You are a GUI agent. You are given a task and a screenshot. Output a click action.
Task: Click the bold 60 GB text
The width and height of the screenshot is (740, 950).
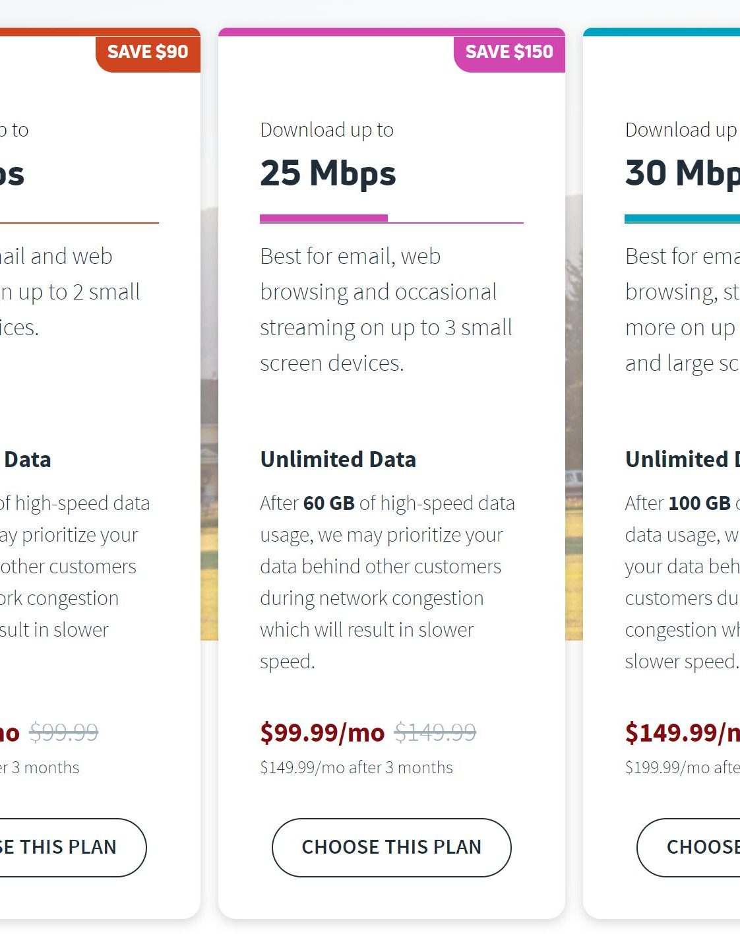329,503
